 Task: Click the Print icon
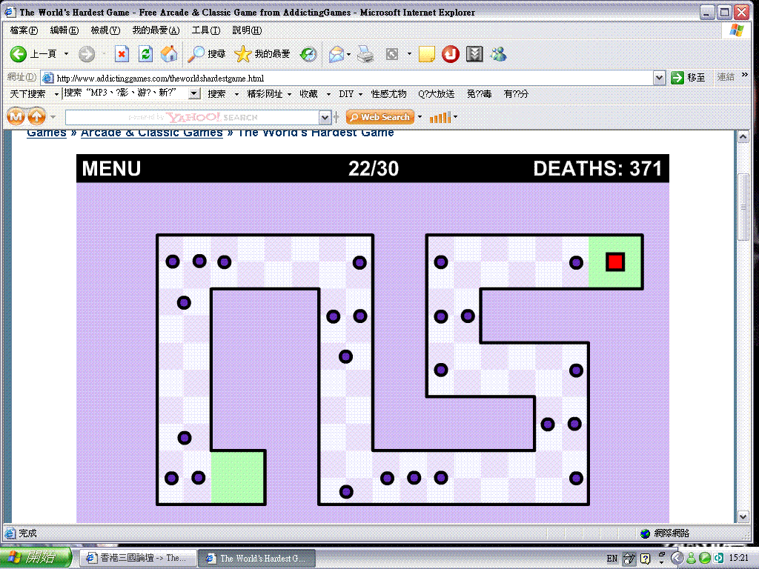pyautogui.click(x=365, y=54)
